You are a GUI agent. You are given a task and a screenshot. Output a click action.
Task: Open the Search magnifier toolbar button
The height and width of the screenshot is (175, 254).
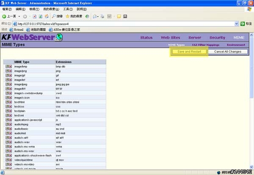tap(57, 16)
